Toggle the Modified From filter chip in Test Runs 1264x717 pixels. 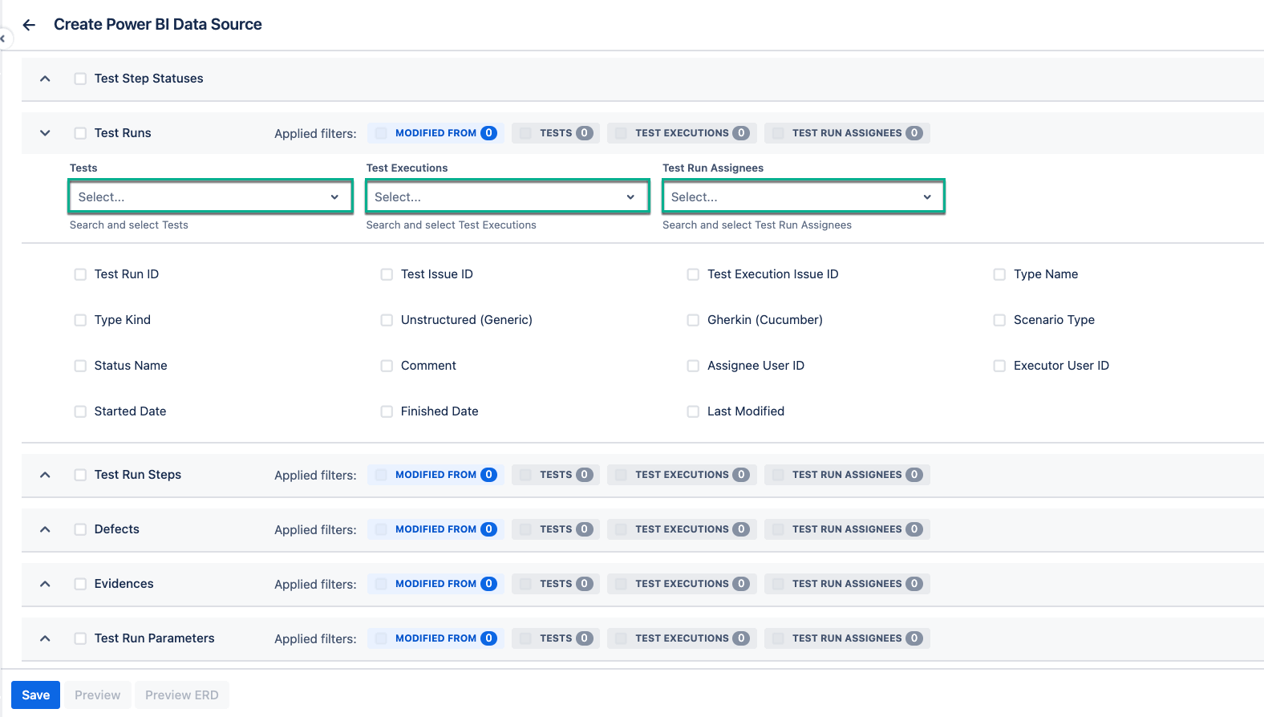(x=436, y=133)
